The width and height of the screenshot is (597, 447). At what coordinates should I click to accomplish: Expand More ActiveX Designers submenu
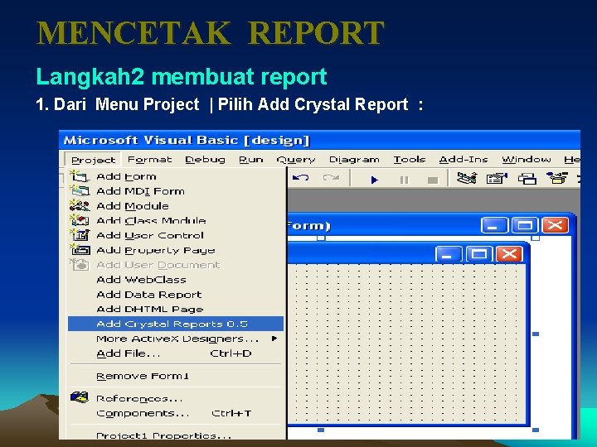tap(176, 339)
